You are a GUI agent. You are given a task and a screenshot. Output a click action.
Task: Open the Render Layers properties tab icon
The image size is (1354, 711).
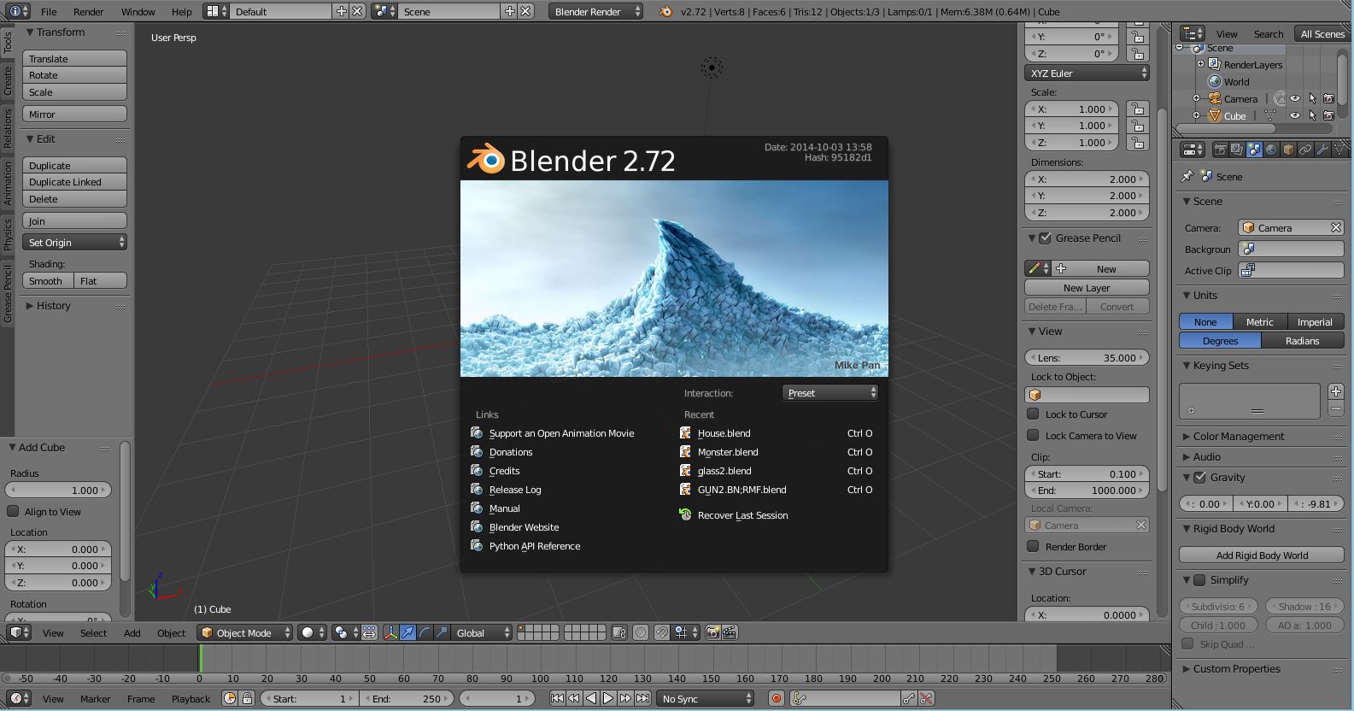[x=1237, y=150]
